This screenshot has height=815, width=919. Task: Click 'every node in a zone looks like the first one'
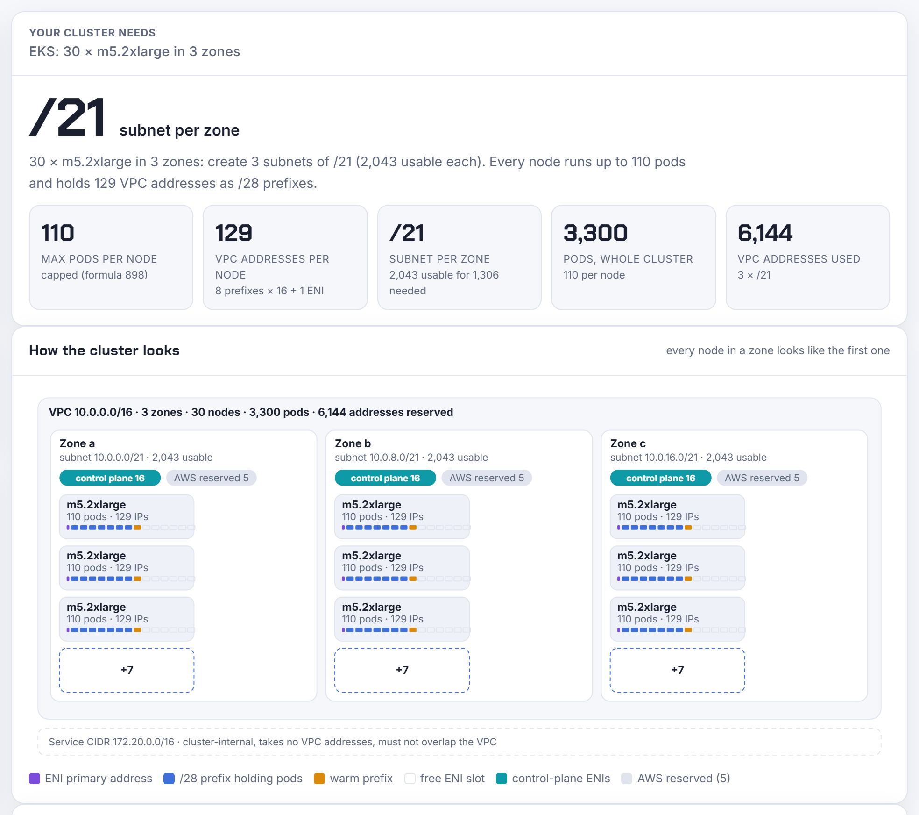(x=778, y=350)
